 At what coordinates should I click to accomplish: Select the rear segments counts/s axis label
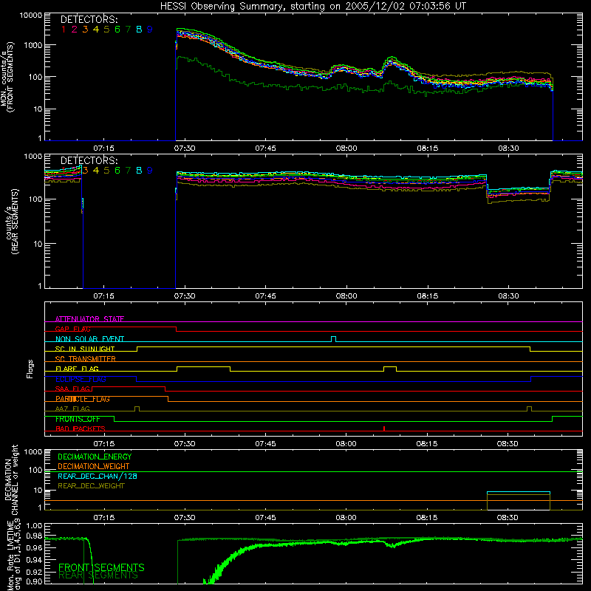pyautogui.click(x=12, y=222)
